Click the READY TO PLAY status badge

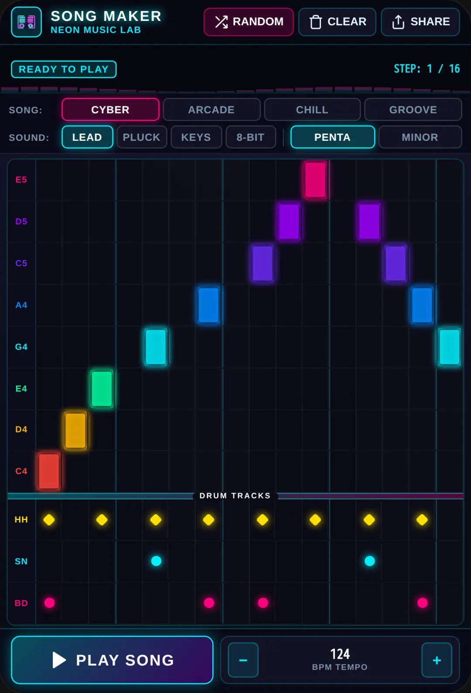click(64, 69)
